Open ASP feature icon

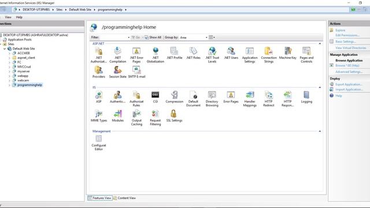(99, 97)
